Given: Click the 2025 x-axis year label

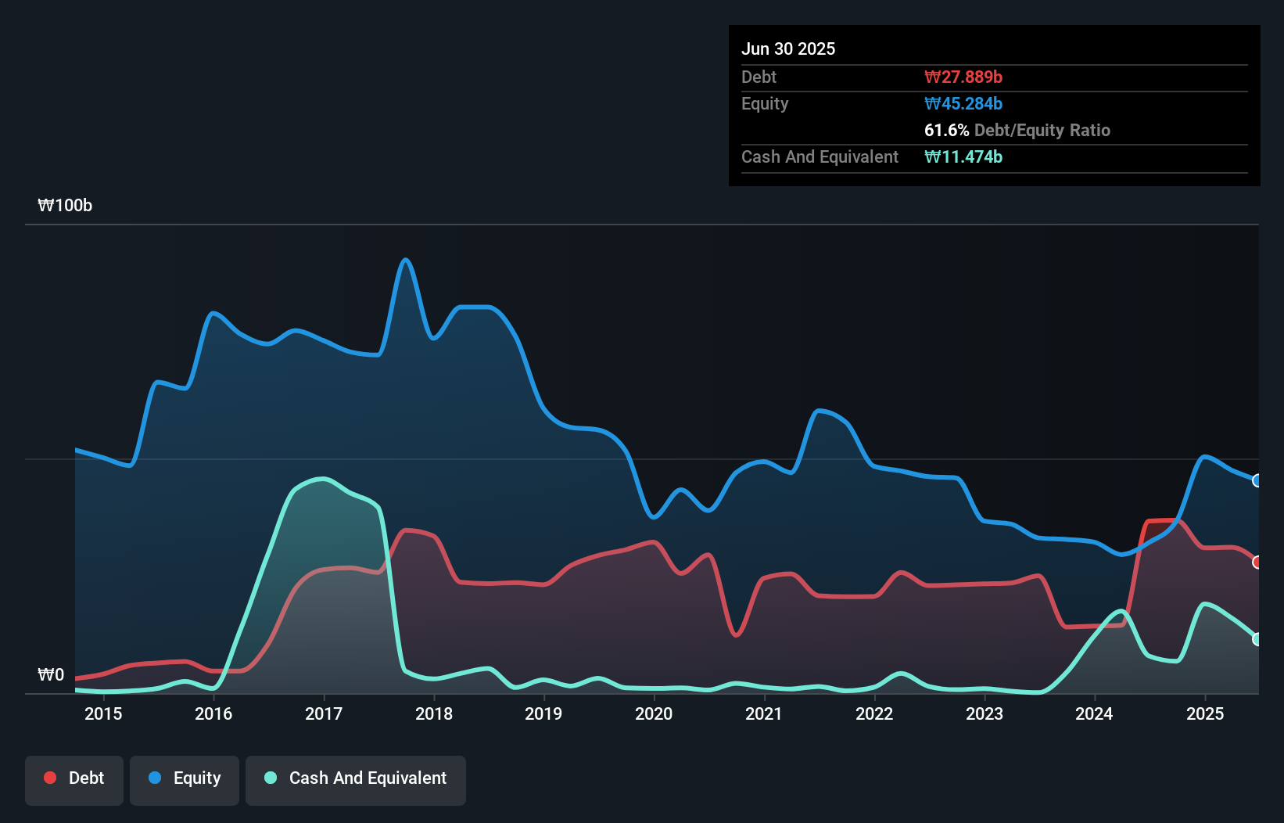Looking at the screenshot, I should pos(1205,713).
